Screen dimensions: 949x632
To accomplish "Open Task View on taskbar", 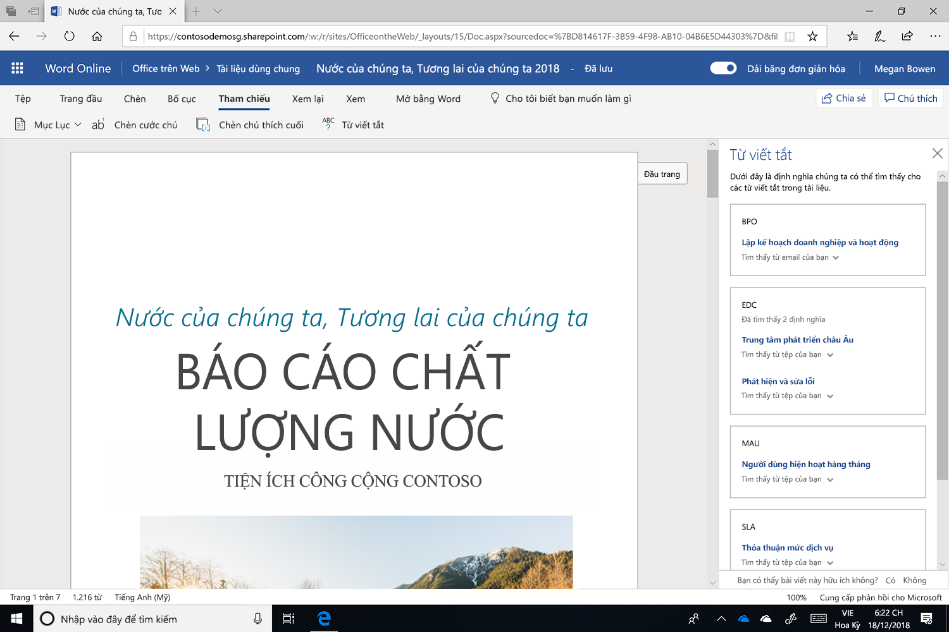I will 288,619.
